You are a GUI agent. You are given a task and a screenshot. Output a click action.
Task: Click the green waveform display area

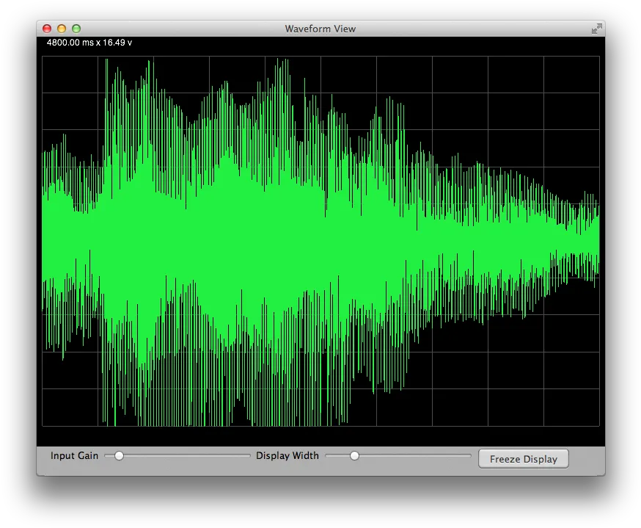click(321, 241)
